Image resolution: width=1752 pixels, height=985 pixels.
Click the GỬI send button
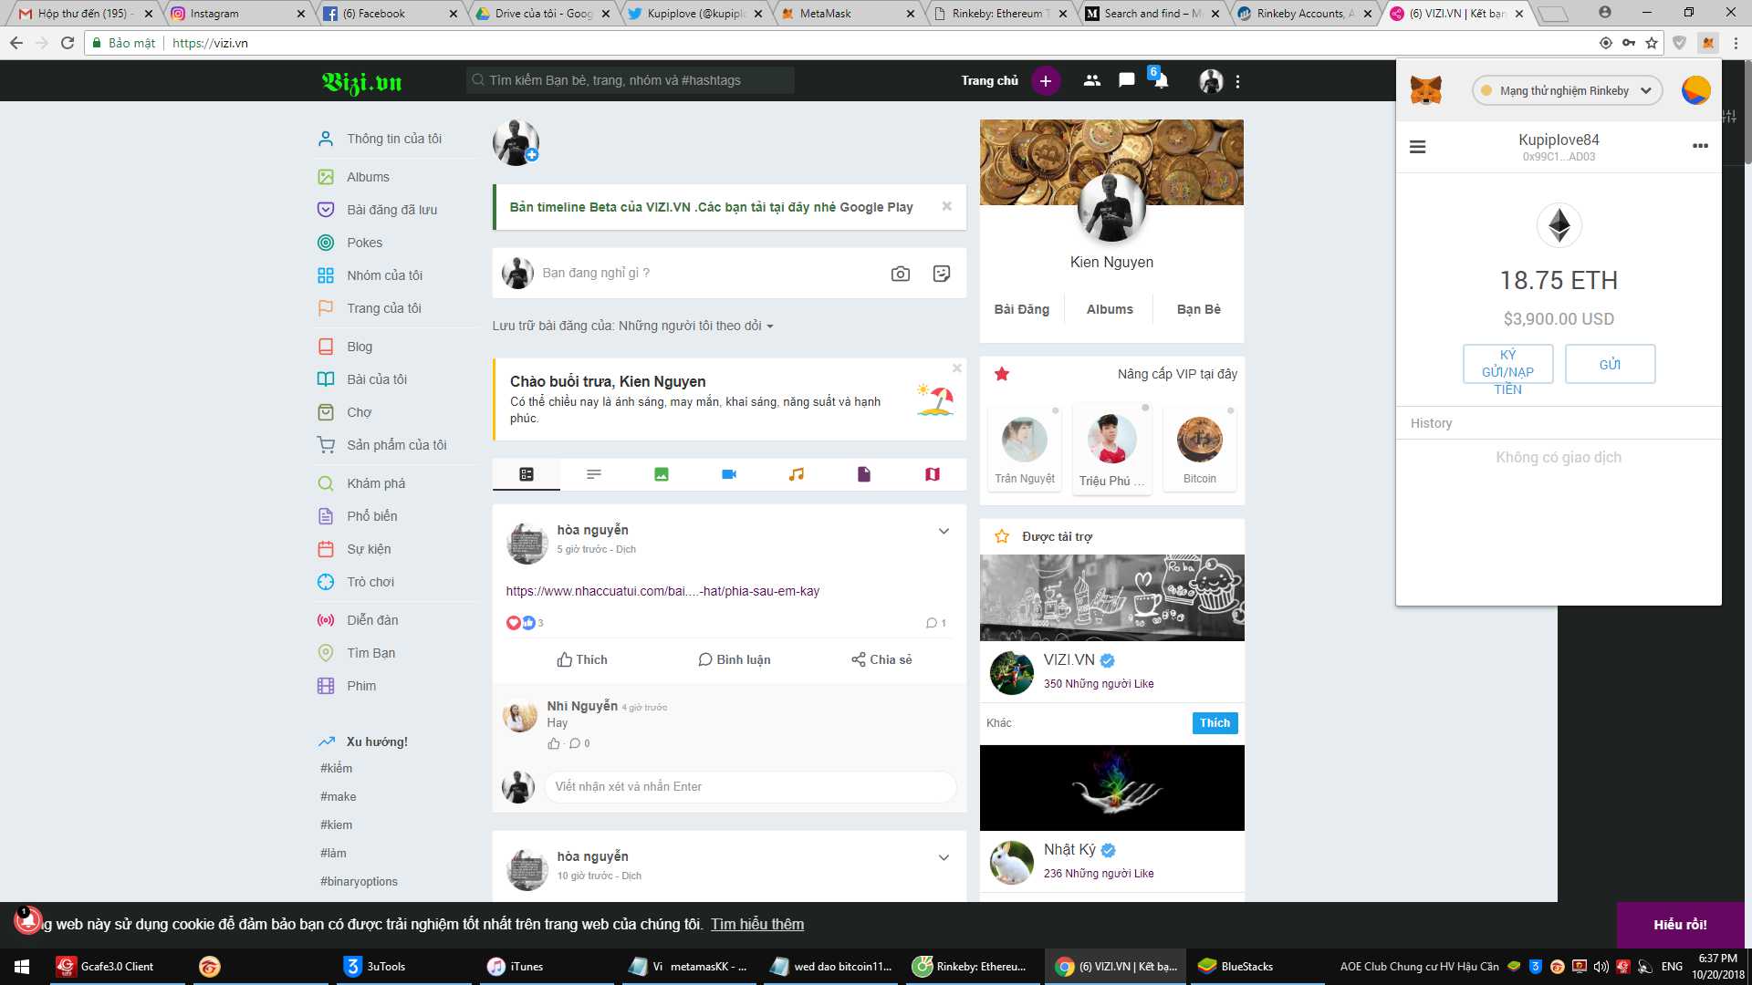[1610, 364]
